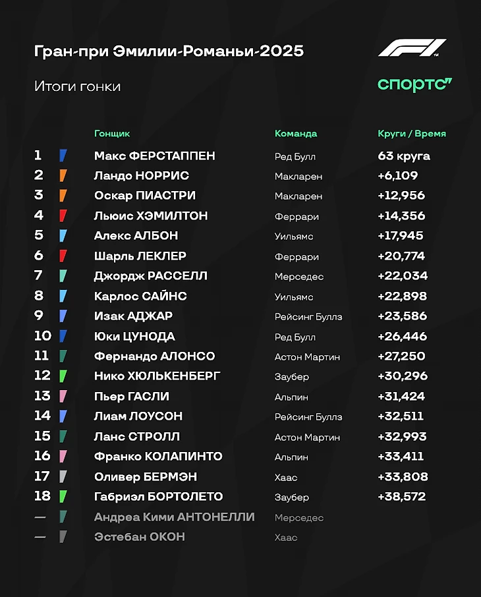Viewport: 481px width, 597px height.
Task: Click the Круги / Время column header
Action: pyautogui.click(x=412, y=134)
